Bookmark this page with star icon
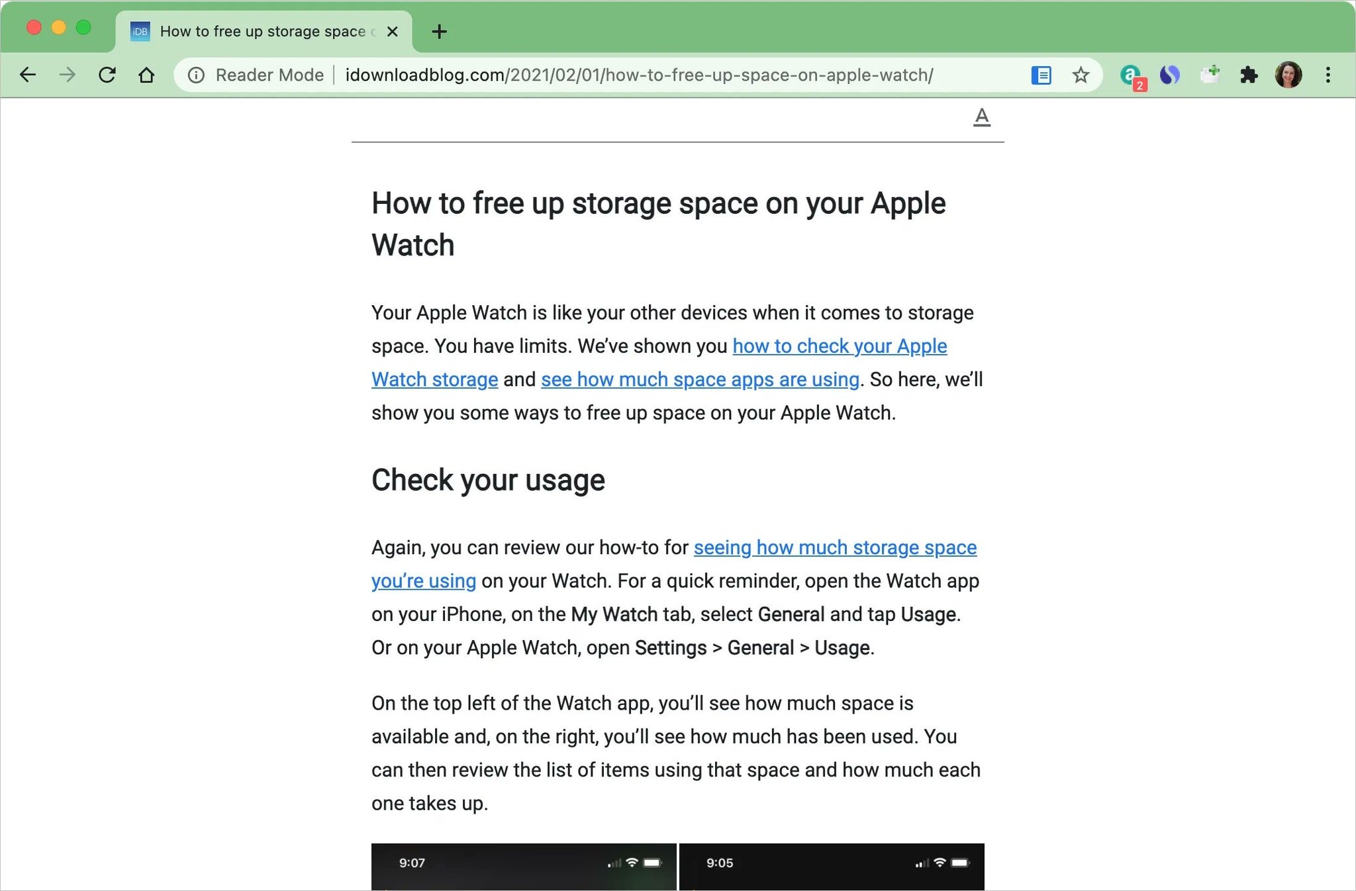This screenshot has width=1356, height=891. (1081, 75)
